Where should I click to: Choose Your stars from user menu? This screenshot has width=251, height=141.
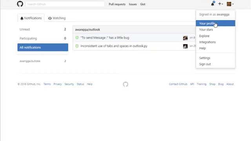pos(215,30)
